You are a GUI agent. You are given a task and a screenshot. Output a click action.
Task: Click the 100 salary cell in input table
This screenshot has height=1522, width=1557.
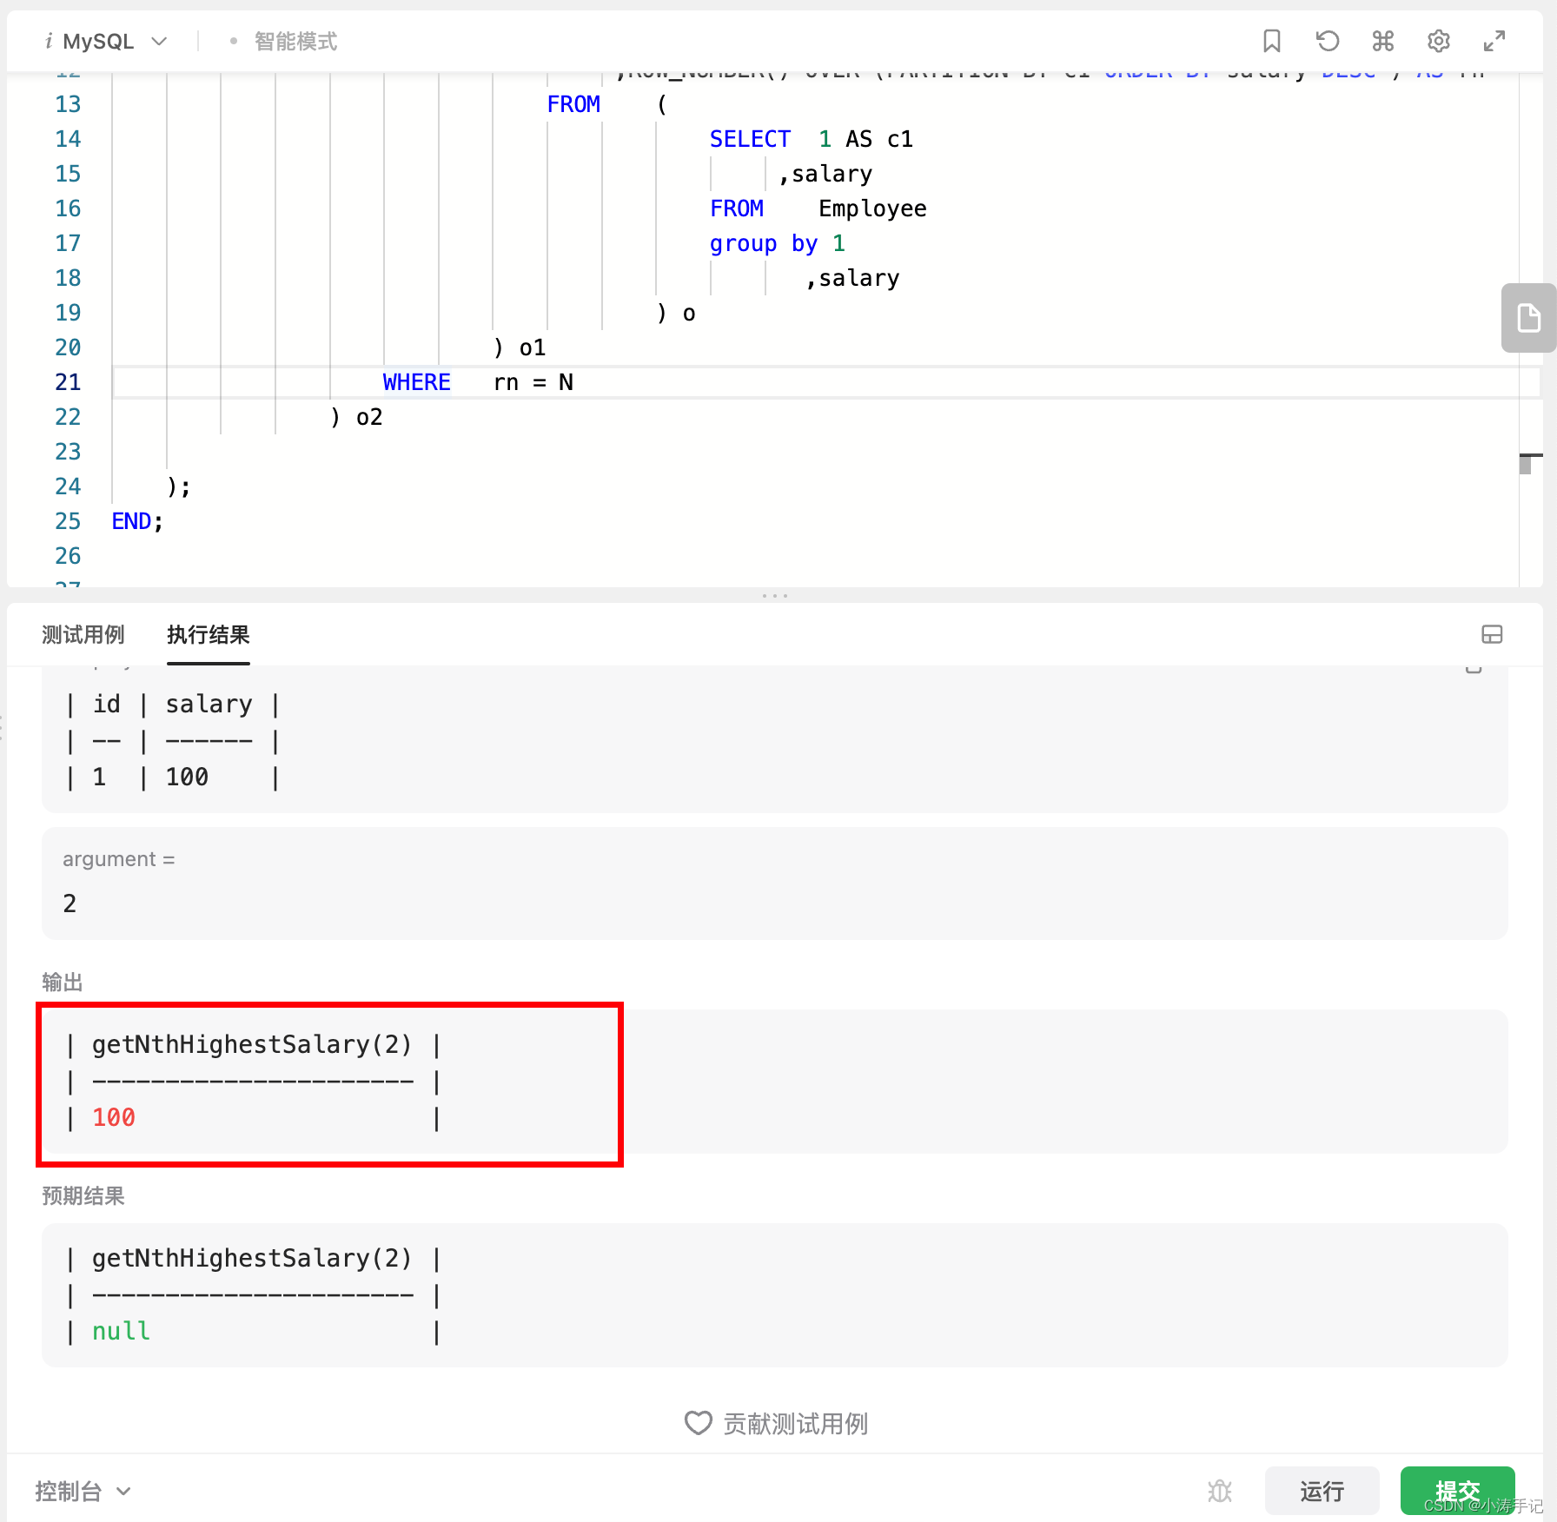tap(187, 777)
